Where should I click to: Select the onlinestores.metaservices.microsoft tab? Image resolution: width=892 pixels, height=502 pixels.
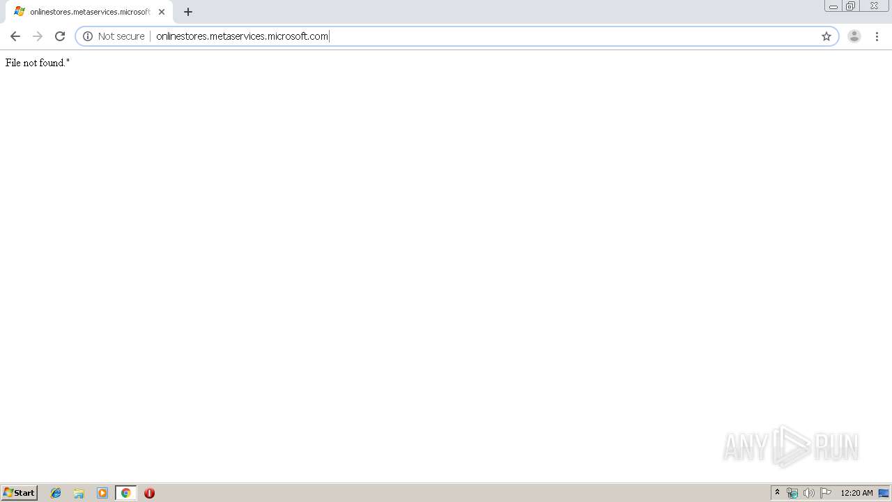89,12
